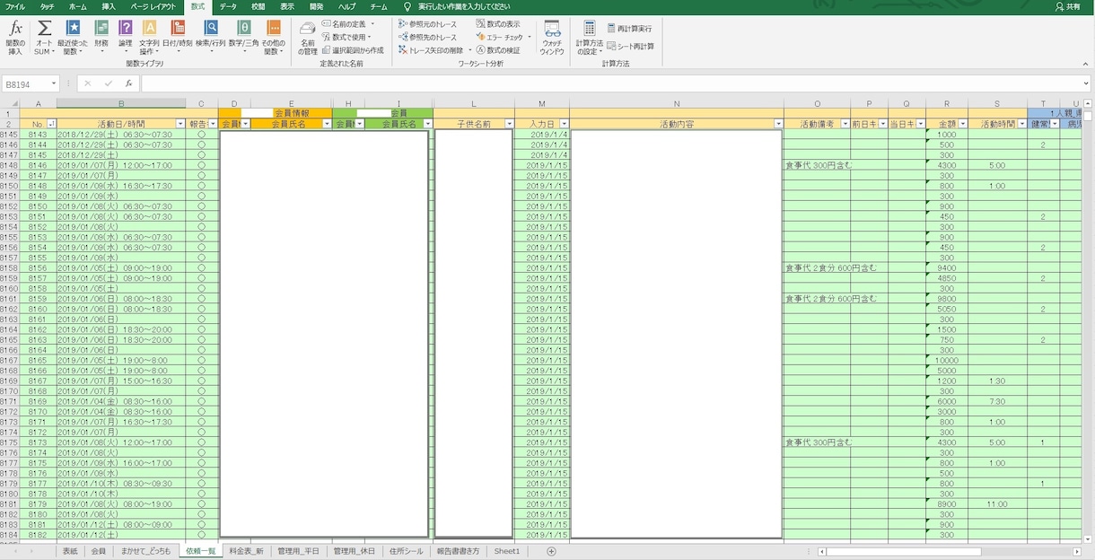The image size is (1095, 560).
Task: Click 参照元のトレース in the ribbon
Action: click(427, 24)
